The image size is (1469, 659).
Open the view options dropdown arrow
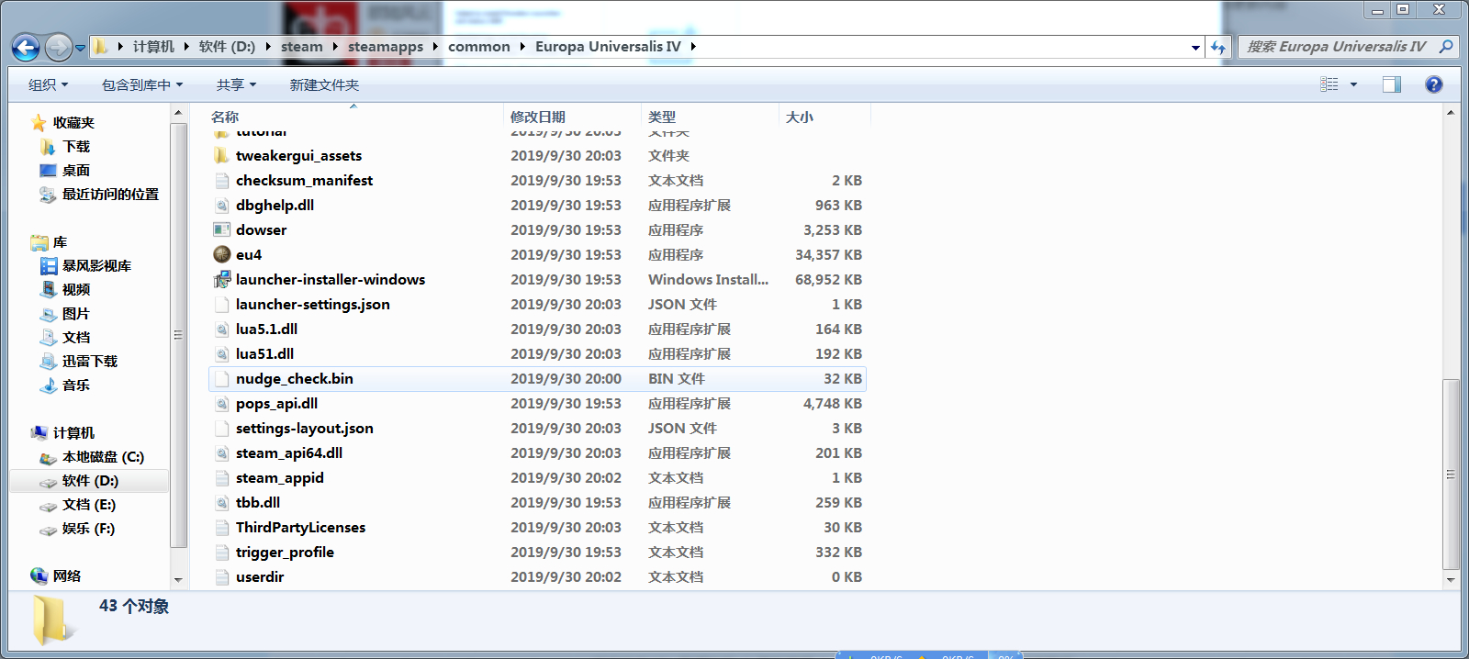[1353, 84]
